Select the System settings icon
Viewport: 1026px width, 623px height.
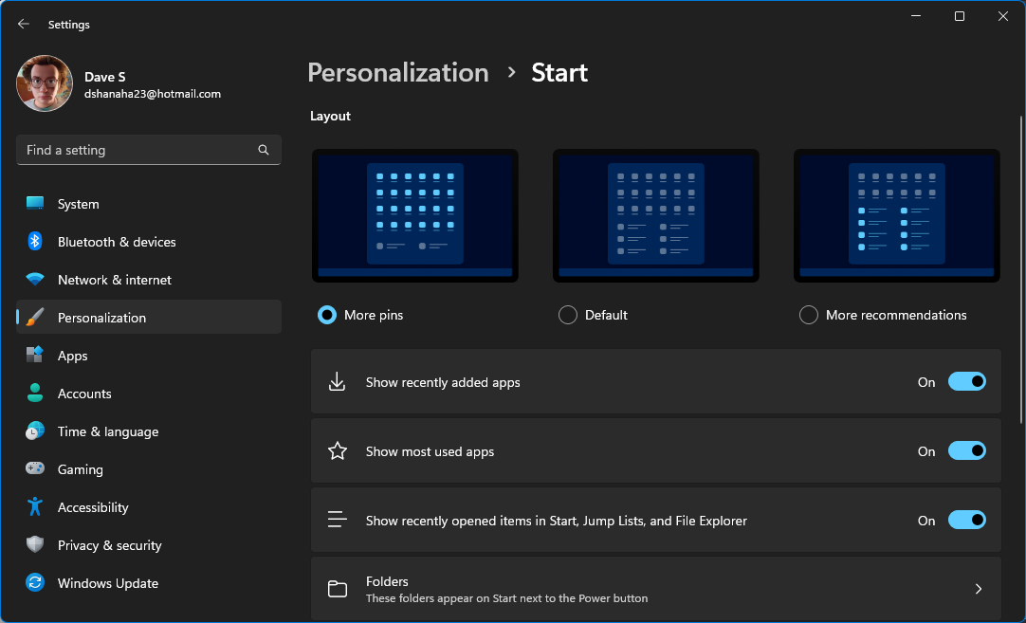tap(34, 203)
